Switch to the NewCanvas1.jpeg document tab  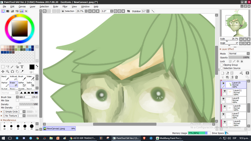[x=59, y=128]
